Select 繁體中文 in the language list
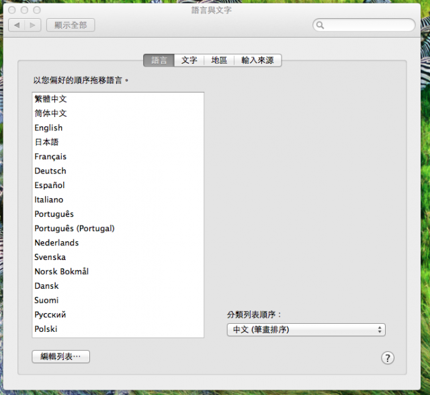Image resolution: width=430 pixels, height=395 pixels. pos(118,99)
